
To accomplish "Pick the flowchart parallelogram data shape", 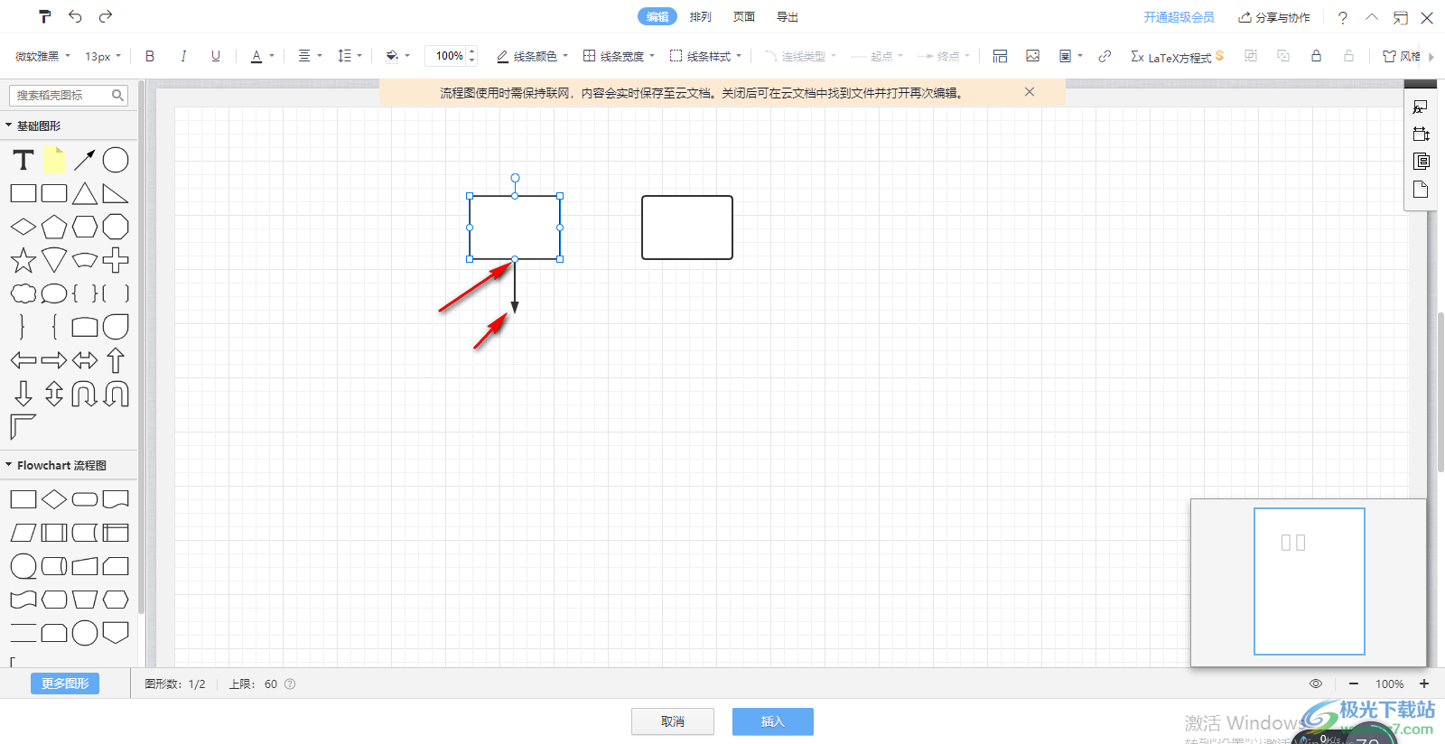I will (23, 533).
